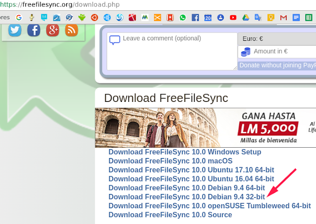This screenshot has width=316, height=224.
Task: Download FreeFileSync 10.0 macOS
Action: 170,161
